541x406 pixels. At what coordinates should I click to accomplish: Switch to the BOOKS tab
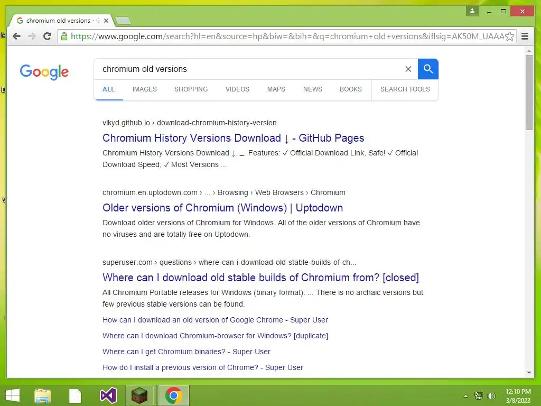[x=351, y=89]
